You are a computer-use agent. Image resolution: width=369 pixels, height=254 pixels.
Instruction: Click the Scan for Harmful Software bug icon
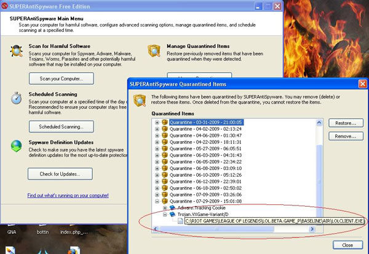point(16,51)
